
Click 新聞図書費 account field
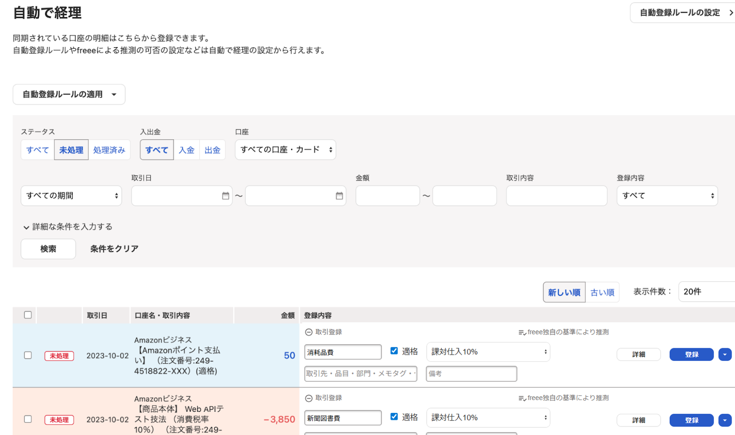click(x=343, y=418)
